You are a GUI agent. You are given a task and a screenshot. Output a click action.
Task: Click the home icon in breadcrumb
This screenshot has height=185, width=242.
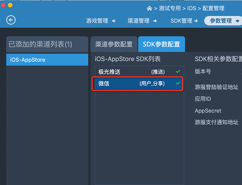click(149, 8)
